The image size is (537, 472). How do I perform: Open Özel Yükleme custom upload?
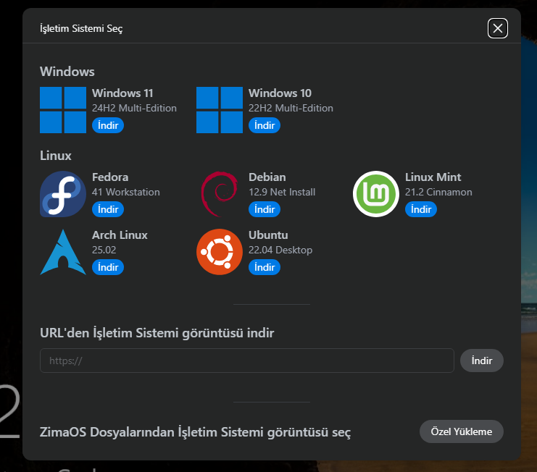[462, 431]
